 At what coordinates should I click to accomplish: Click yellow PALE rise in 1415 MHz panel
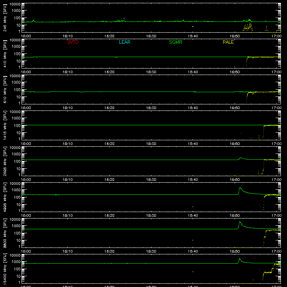pos(263,132)
